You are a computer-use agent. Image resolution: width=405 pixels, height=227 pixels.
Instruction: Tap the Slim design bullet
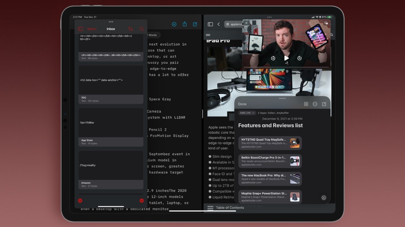point(222,156)
